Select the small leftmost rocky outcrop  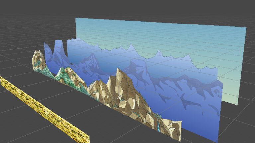tap(38, 59)
